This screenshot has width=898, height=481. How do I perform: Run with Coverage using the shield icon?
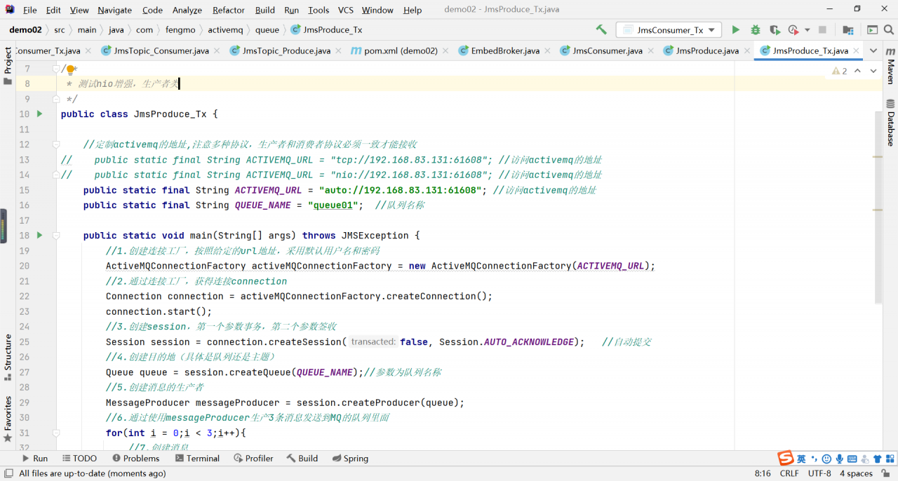pyautogui.click(x=774, y=30)
